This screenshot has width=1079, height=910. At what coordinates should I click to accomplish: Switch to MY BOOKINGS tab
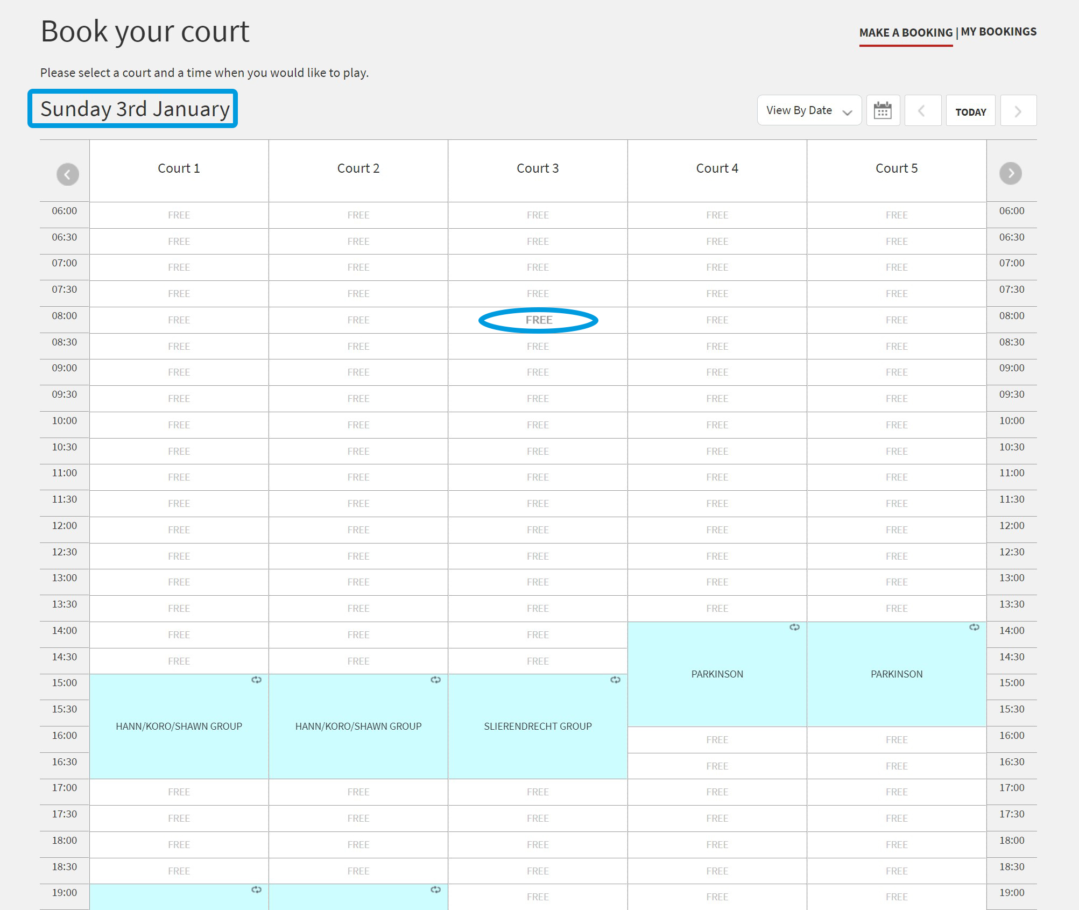coord(998,32)
